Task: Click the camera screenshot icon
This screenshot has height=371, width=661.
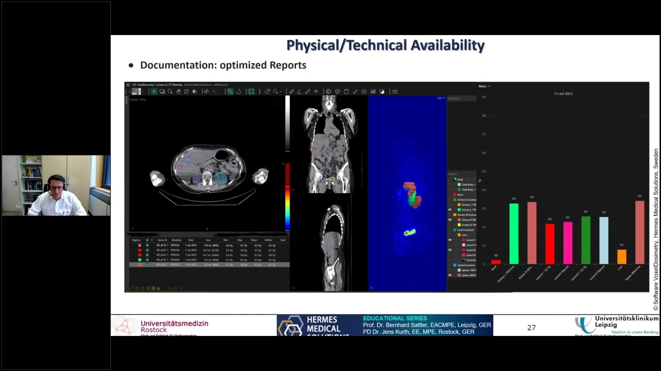Action: pyautogui.click(x=395, y=91)
